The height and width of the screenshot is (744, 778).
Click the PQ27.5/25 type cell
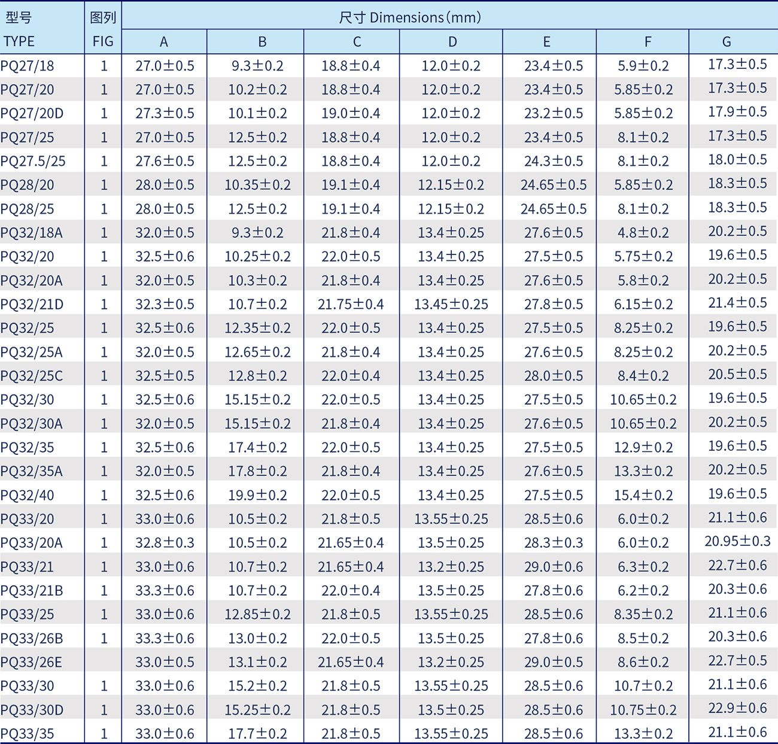point(33,161)
